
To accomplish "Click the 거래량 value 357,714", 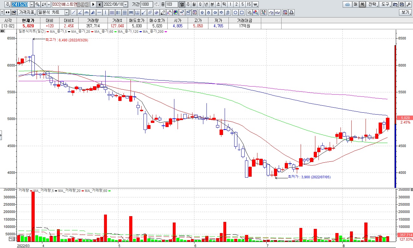I will (93, 26).
